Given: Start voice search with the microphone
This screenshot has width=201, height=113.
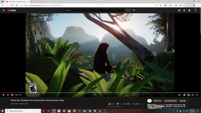Looking at the screenshot, I should click(134, 10).
